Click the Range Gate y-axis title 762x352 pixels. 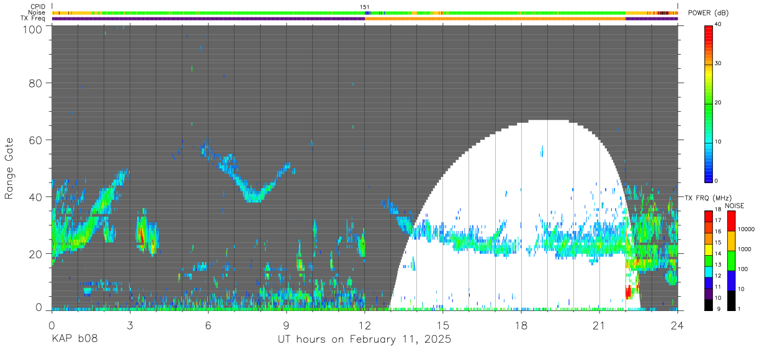tap(9, 168)
